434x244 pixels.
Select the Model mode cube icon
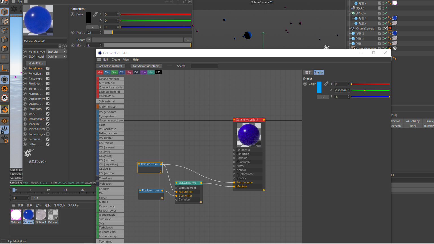click(x=5, y=12)
